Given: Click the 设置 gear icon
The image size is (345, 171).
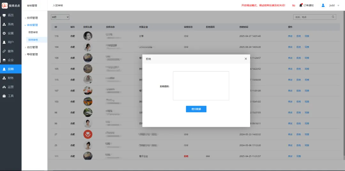Looking at the screenshot, I should 4,33.
